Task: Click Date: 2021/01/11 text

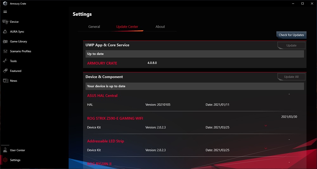Action: pyautogui.click(x=217, y=105)
